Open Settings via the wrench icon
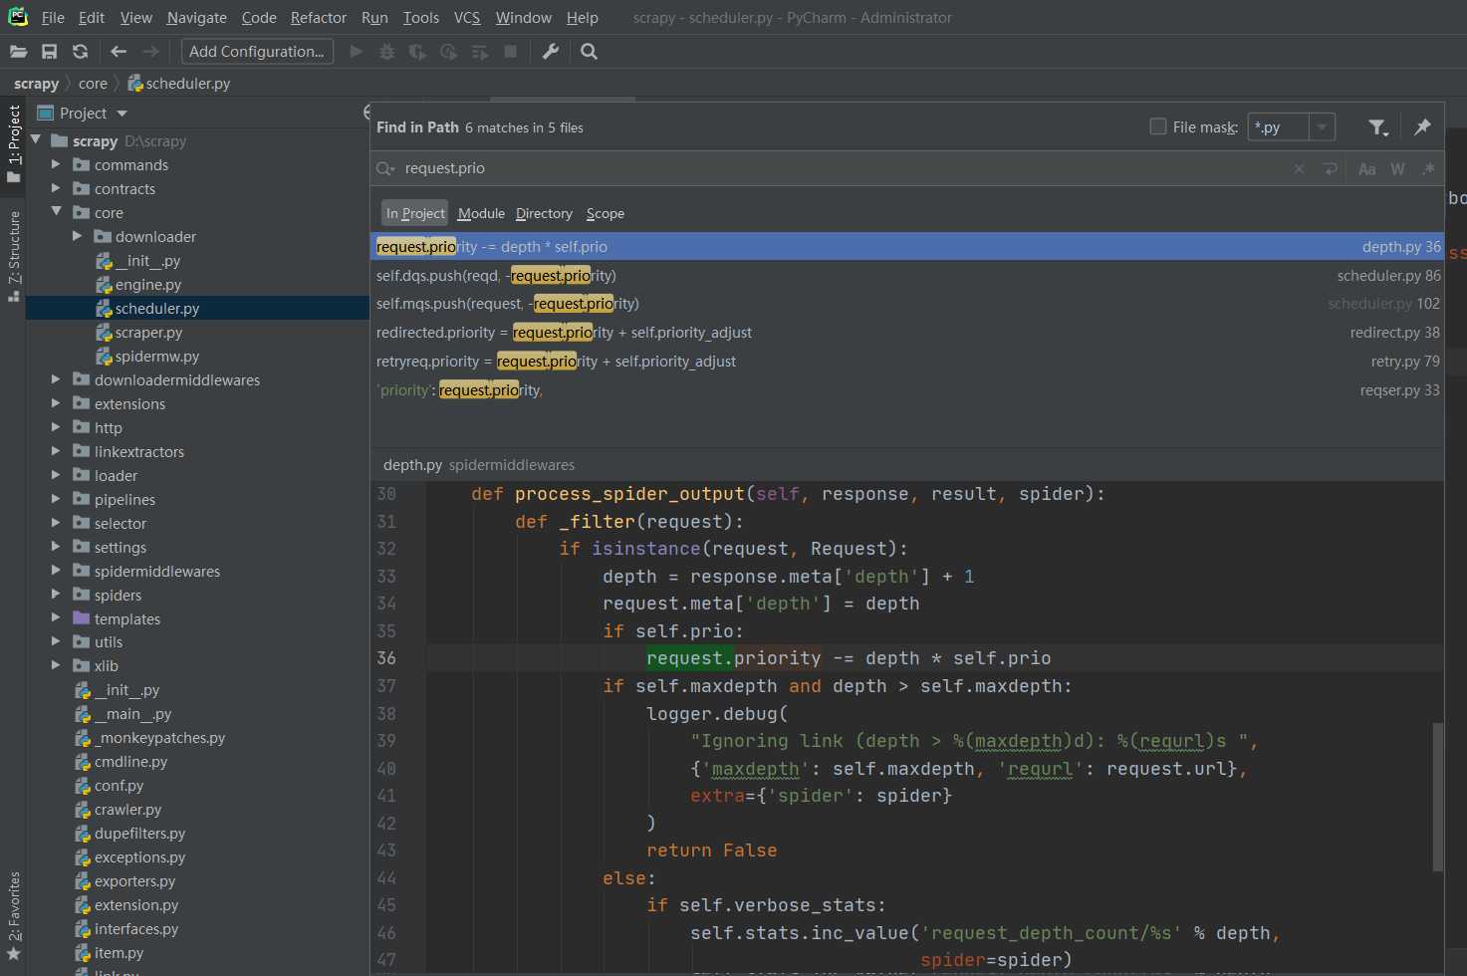This screenshot has width=1467, height=976. 551,52
